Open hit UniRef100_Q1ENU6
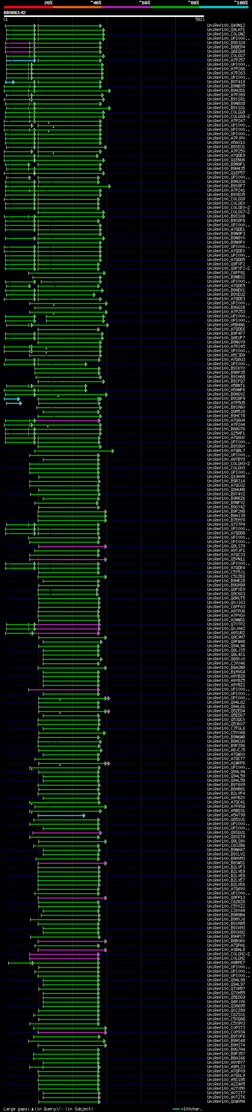 [226, 160]
